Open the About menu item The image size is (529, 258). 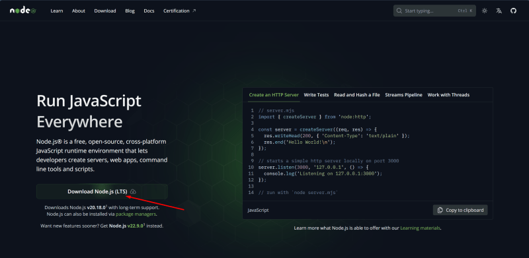pos(78,11)
